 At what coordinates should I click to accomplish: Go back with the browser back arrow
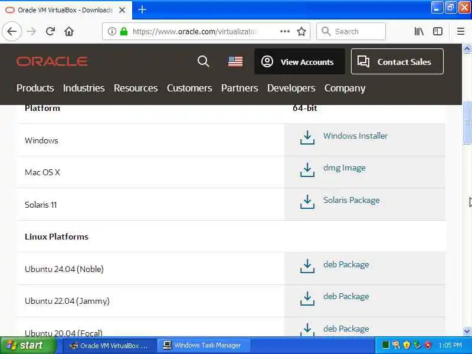[12, 31]
